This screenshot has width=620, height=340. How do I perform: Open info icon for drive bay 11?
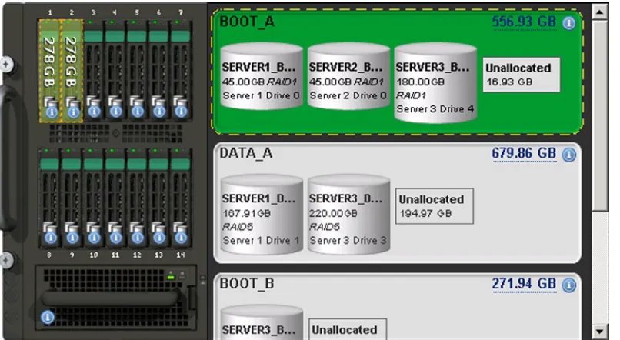pos(116,238)
